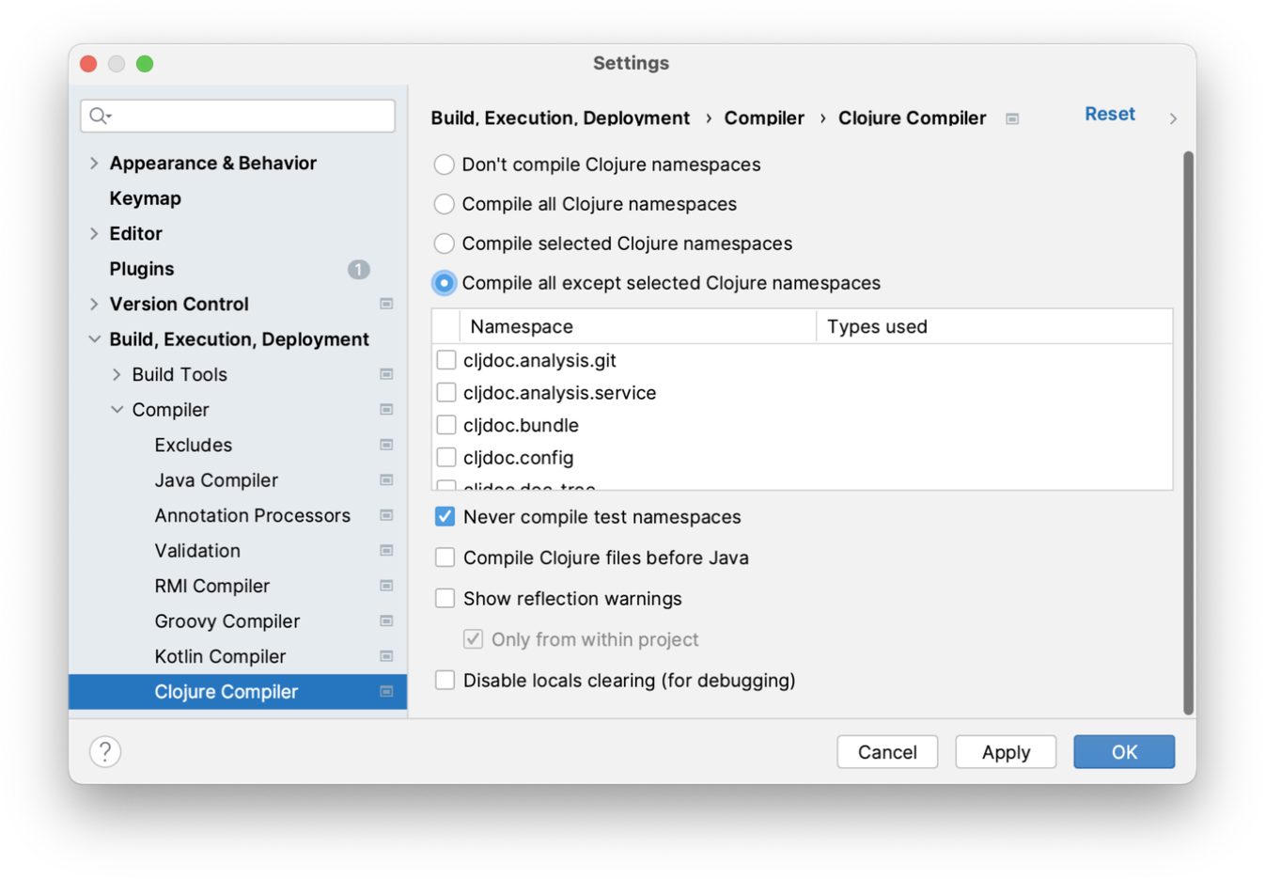Select the cljdoc.analysis.service row text
1265x879 pixels.
pos(559,393)
